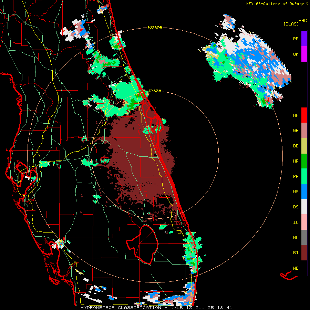The image size is (310, 310).
Task: Click the GC gray legend swatch
Action: coord(304,237)
